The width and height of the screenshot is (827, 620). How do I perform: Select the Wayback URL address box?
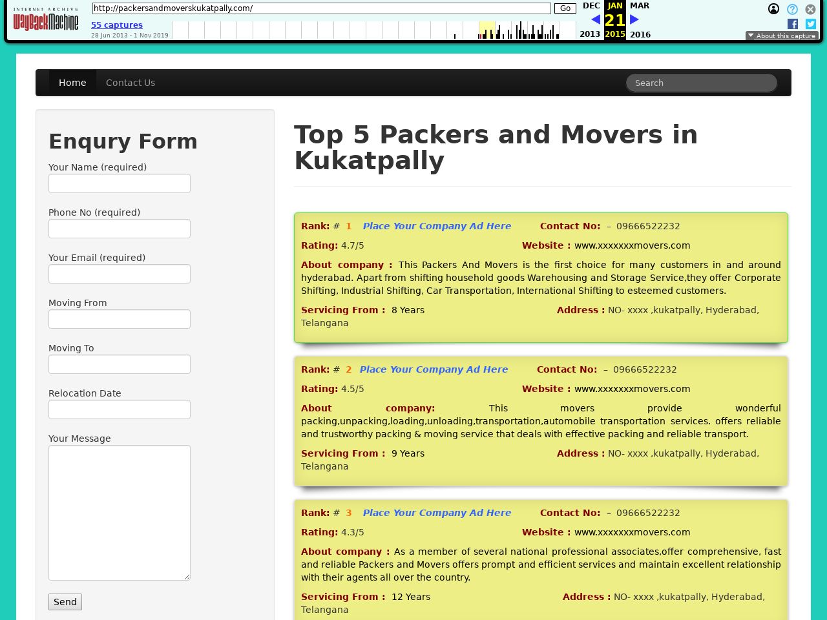(x=321, y=8)
